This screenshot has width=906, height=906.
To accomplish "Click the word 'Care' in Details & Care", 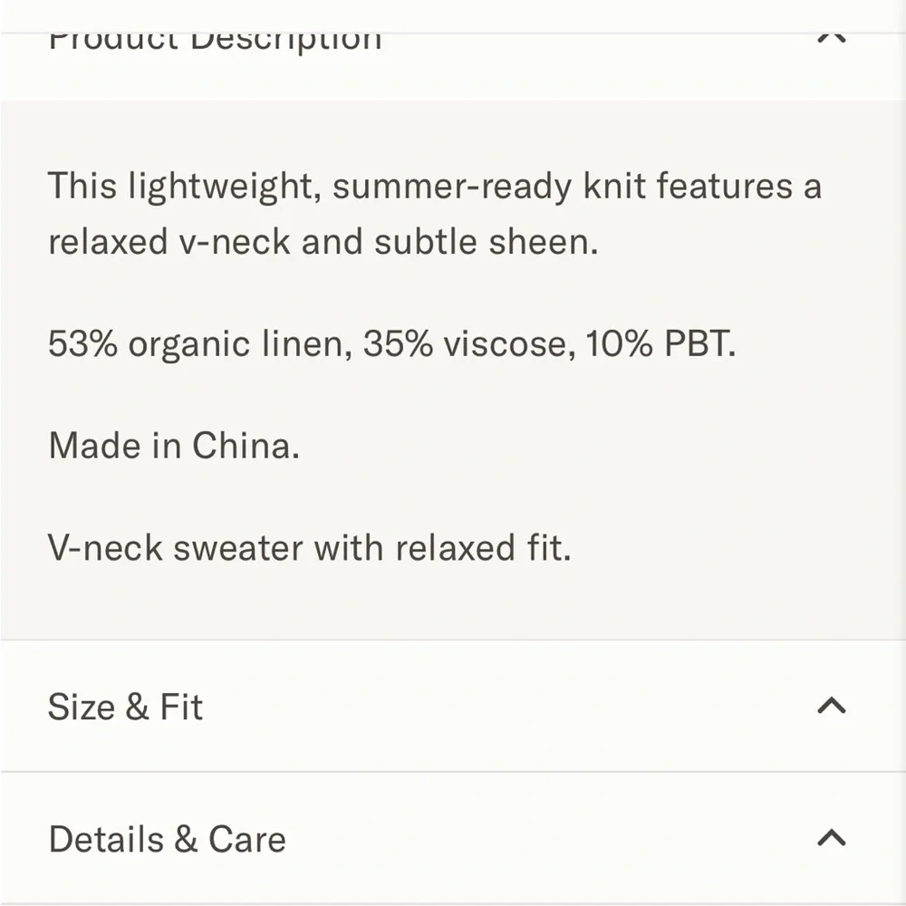I will click(246, 839).
